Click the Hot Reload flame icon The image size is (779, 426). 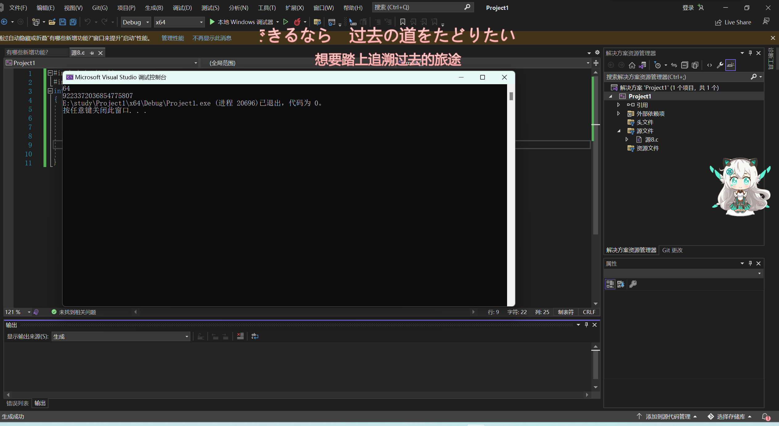click(297, 22)
